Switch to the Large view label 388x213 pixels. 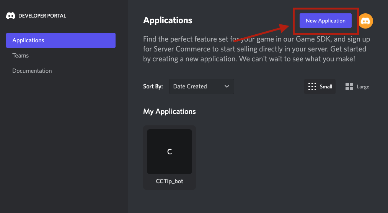point(363,86)
